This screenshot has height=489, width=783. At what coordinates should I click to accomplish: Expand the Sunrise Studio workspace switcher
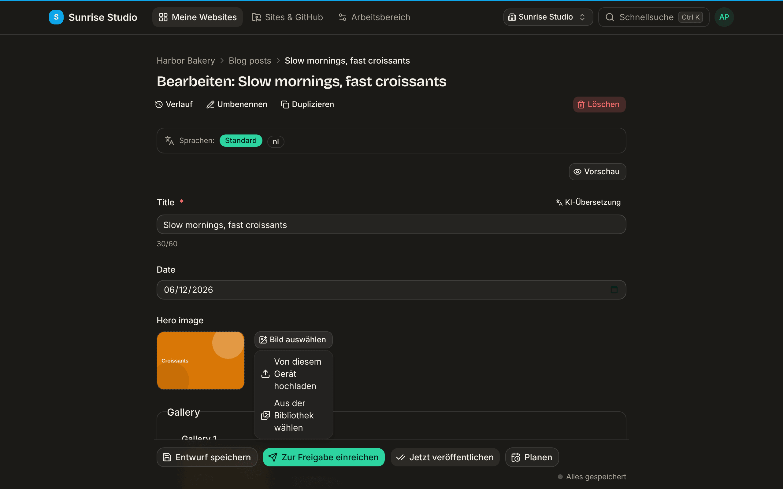(x=548, y=17)
